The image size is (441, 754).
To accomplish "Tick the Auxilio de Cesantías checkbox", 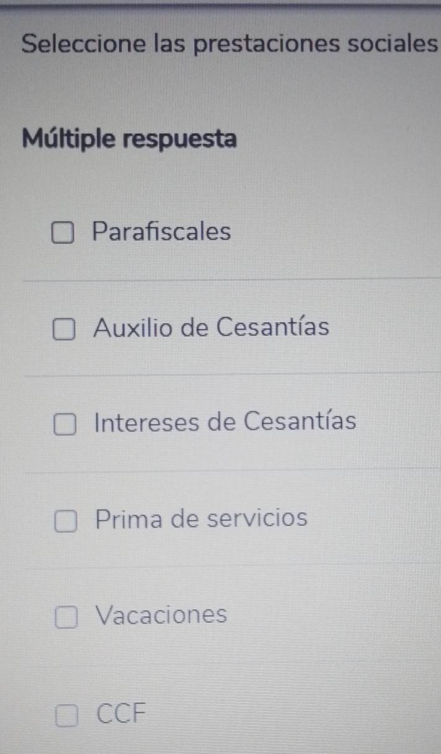I will point(65,330).
